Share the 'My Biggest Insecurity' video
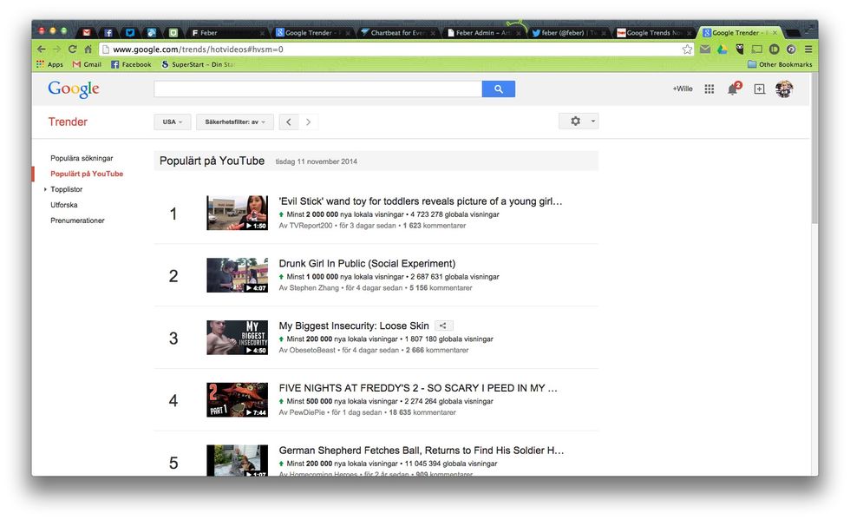850x520 pixels. (443, 326)
